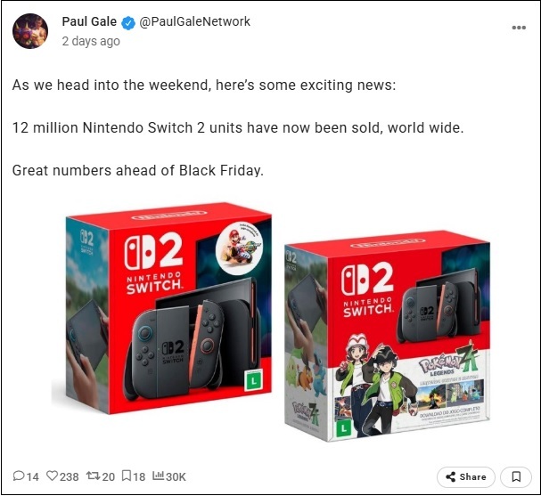Viewport: 541px width, 496px height.
Task: Click the 30K views count
Action: (176, 476)
